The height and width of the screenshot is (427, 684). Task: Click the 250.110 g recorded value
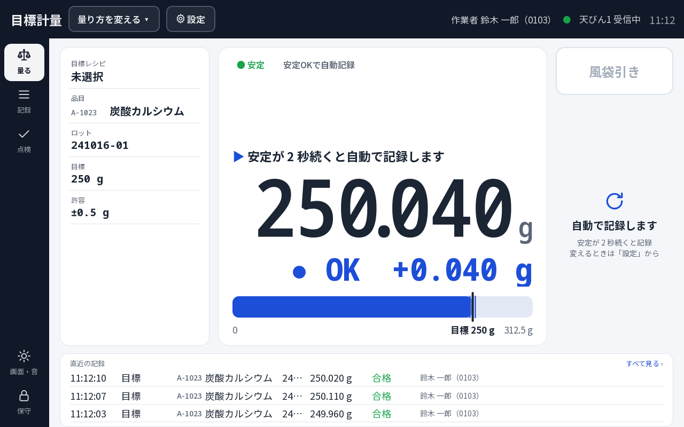click(x=331, y=396)
